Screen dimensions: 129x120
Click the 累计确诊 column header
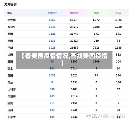tap(74, 13)
